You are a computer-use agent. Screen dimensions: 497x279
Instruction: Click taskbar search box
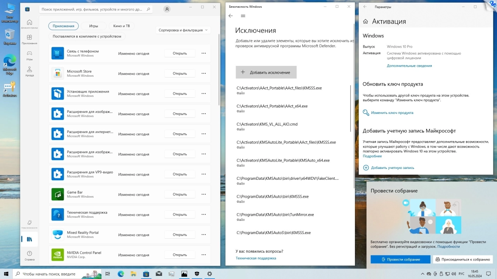[57, 274]
